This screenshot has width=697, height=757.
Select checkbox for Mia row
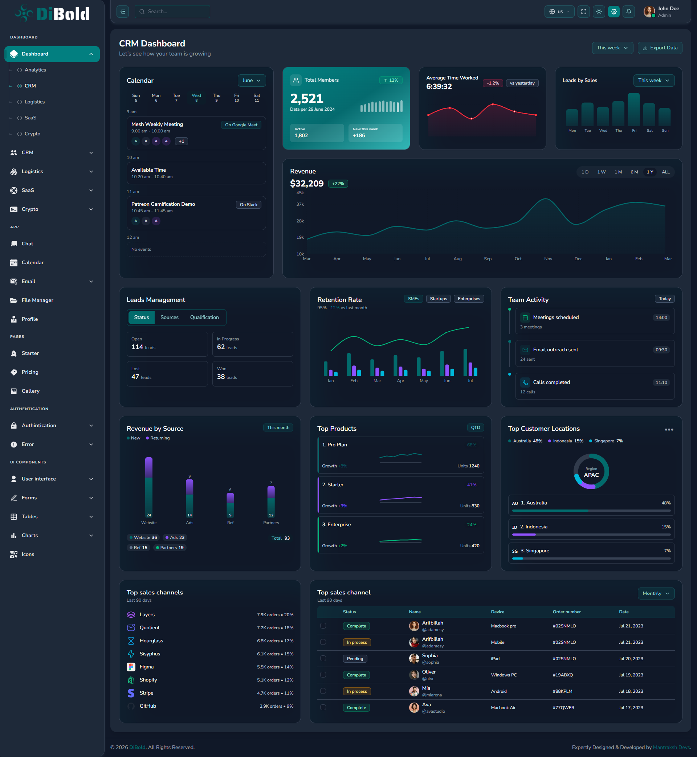point(323,691)
